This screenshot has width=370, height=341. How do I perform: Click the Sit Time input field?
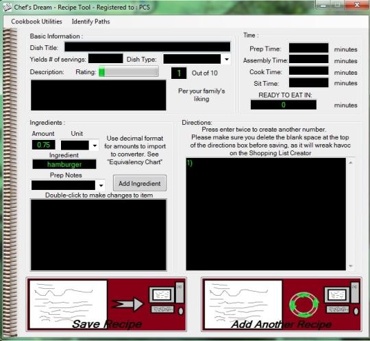308,82
